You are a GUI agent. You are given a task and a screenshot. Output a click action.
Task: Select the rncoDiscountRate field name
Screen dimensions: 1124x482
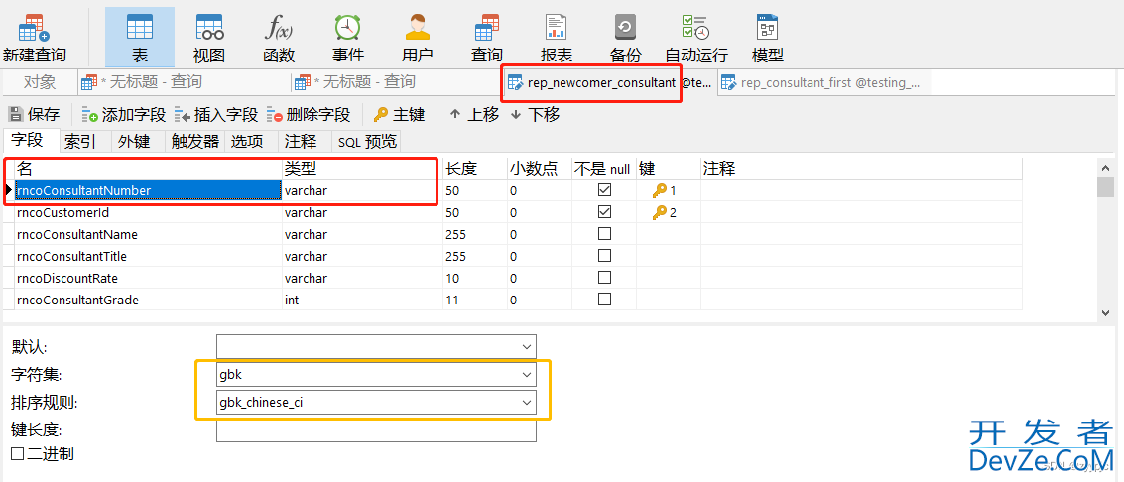(x=148, y=277)
